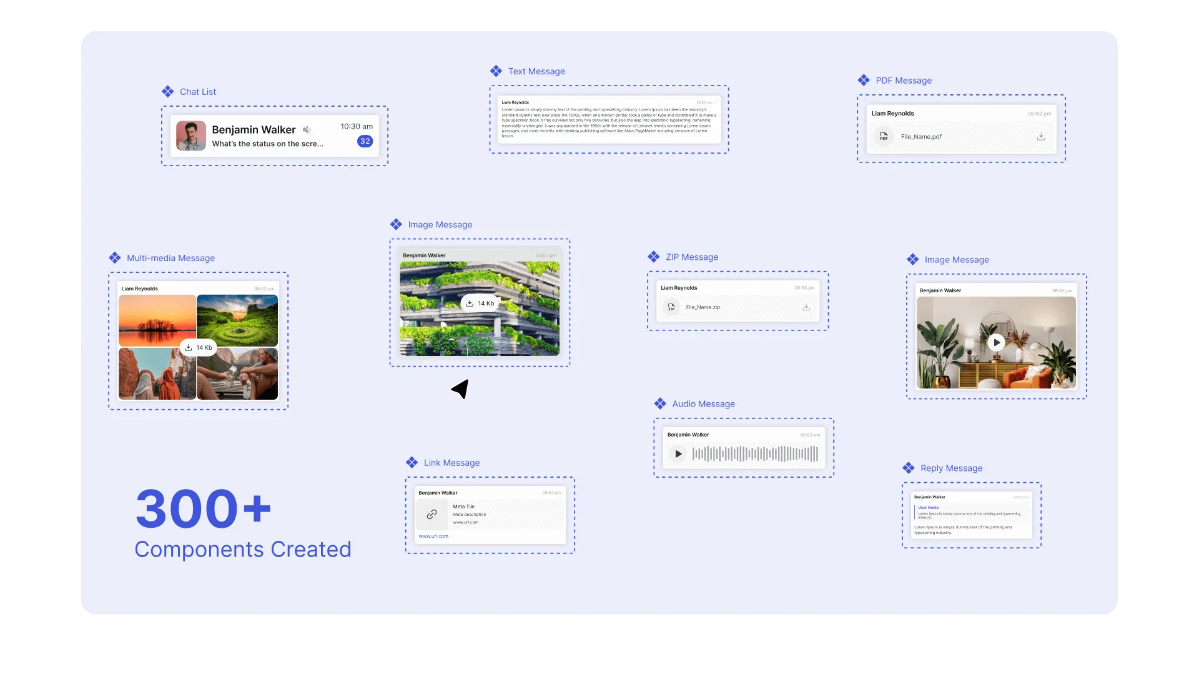1199x677 pixels.
Task: Click the ZIP Message label
Action: (692, 257)
